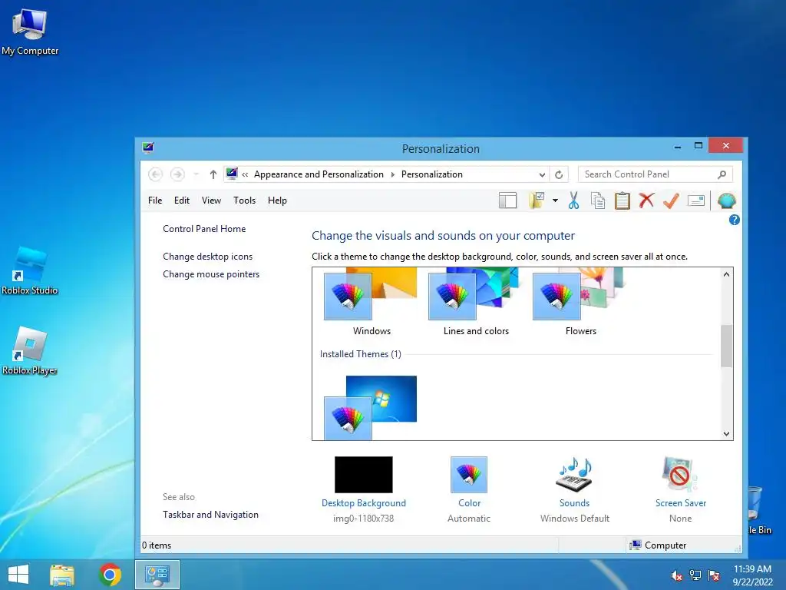Image resolution: width=786 pixels, height=590 pixels.
Task: Open the Color settings link
Action: (469, 503)
